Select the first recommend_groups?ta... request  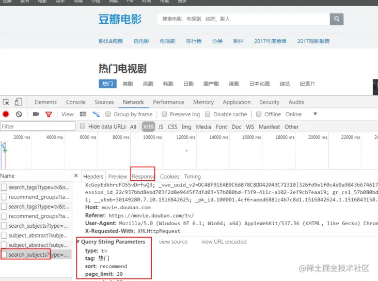36,197
